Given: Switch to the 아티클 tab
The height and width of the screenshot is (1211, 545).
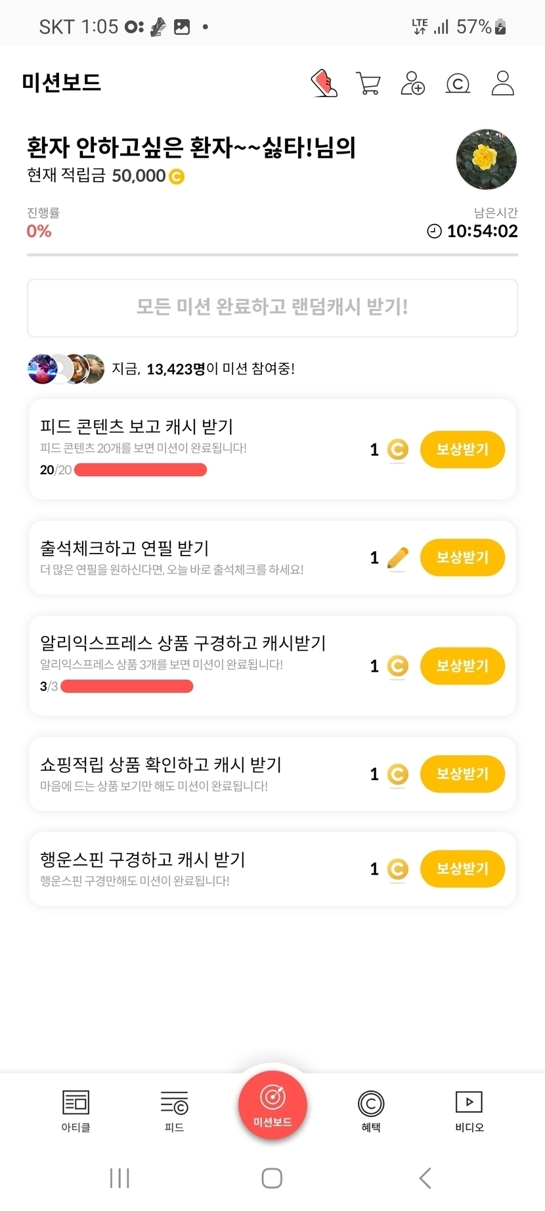Looking at the screenshot, I should pos(76,1111).
